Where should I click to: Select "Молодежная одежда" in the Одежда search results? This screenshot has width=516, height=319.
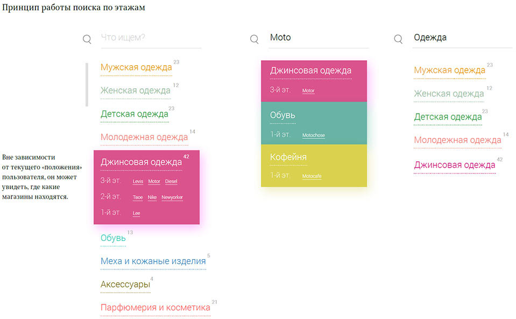click(x=457, y=140)
